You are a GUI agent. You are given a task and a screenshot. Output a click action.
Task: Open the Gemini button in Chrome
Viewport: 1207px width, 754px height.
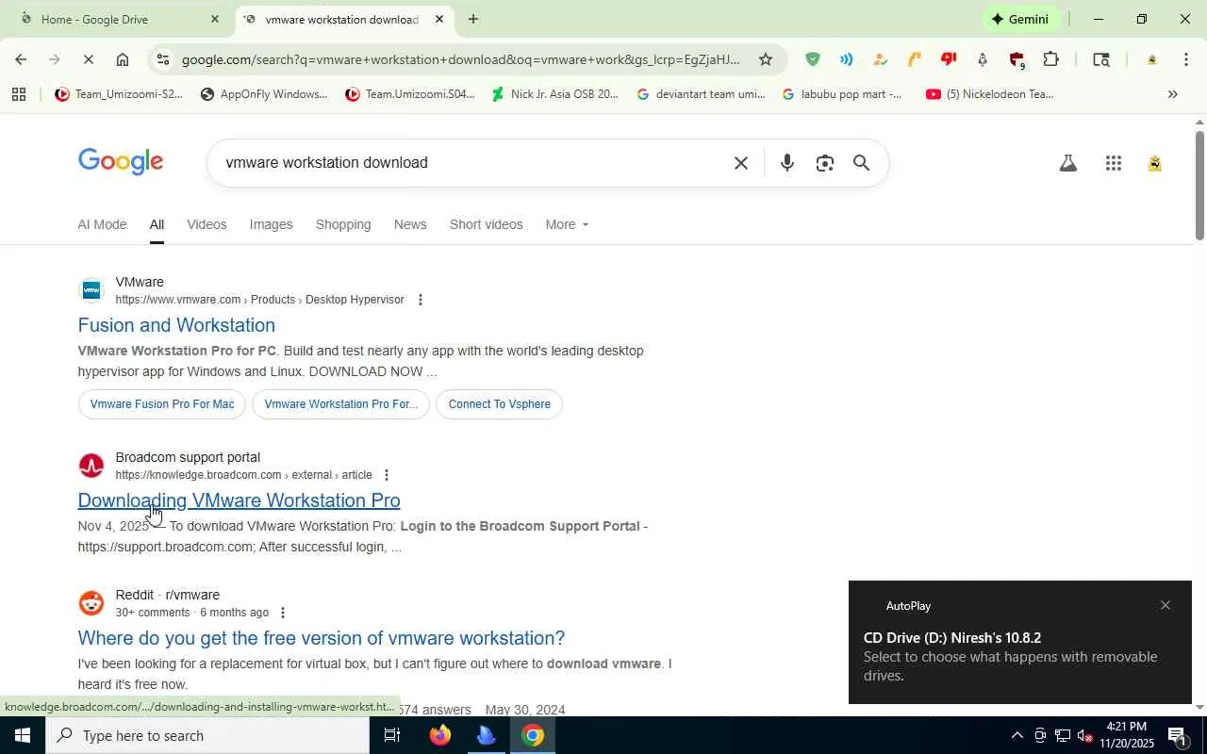(1019, 19)
